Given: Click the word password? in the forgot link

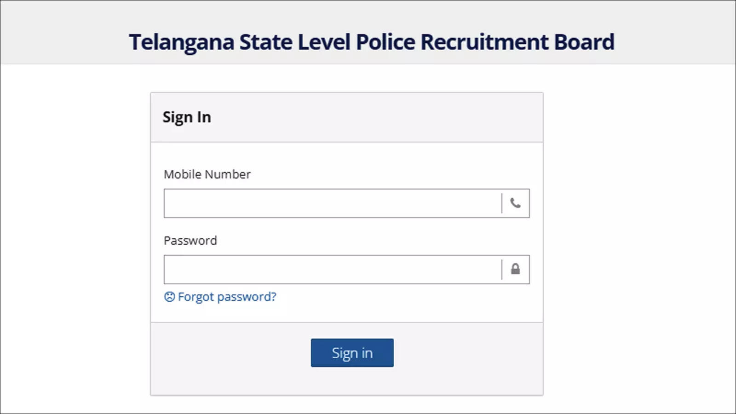Looking at the screenshot, I should pos(247,297).
